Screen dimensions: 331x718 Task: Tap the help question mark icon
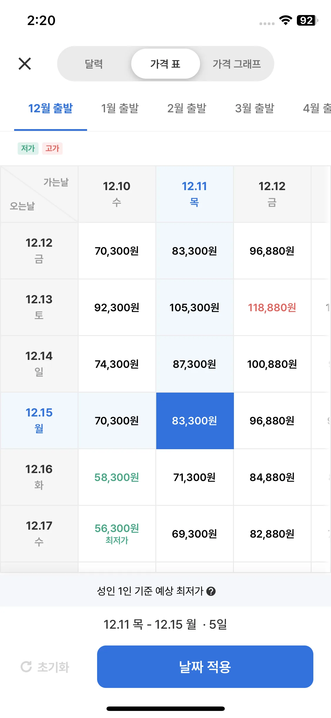point(211,591)
